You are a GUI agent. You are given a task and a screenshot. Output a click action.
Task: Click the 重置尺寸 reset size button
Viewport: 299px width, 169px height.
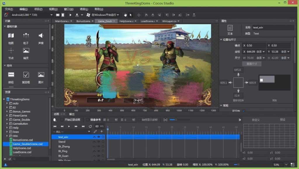252,64
